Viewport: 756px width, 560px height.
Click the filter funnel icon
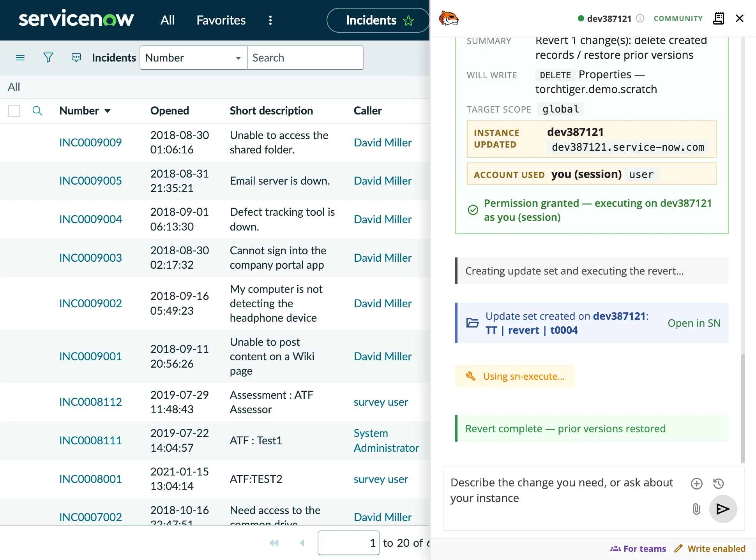pyautogui.click(x=48, y=58)
